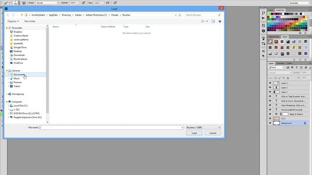Open Dropbox in Favourites

(16, 32)
